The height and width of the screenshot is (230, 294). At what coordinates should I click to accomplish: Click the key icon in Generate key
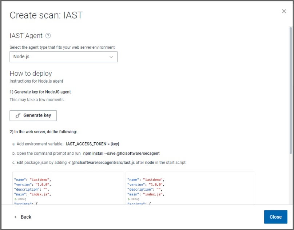18,115
